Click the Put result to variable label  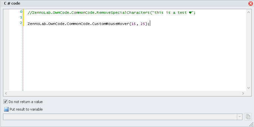click(x=26, y=109)
